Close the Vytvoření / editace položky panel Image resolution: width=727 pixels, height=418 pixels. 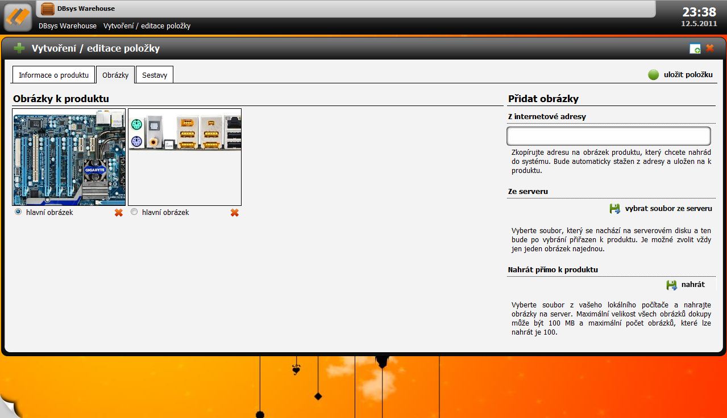tap(710, 48)
